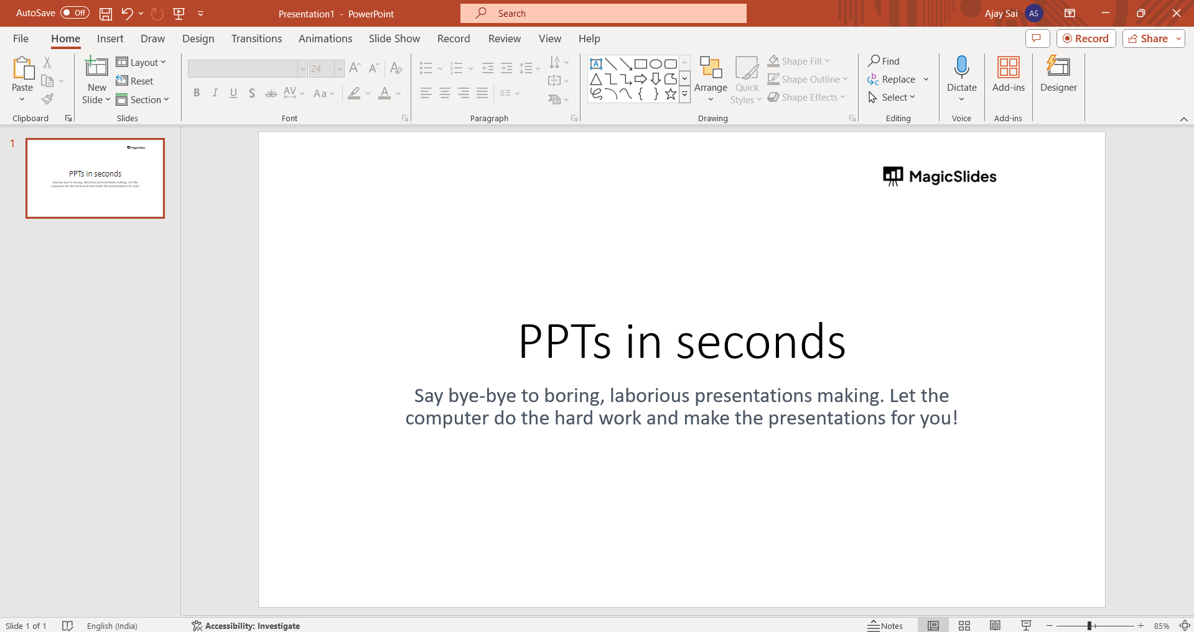Select slide 1 thumbnail in panel
The image size is (1194, 632).
(x=95, y=178)
